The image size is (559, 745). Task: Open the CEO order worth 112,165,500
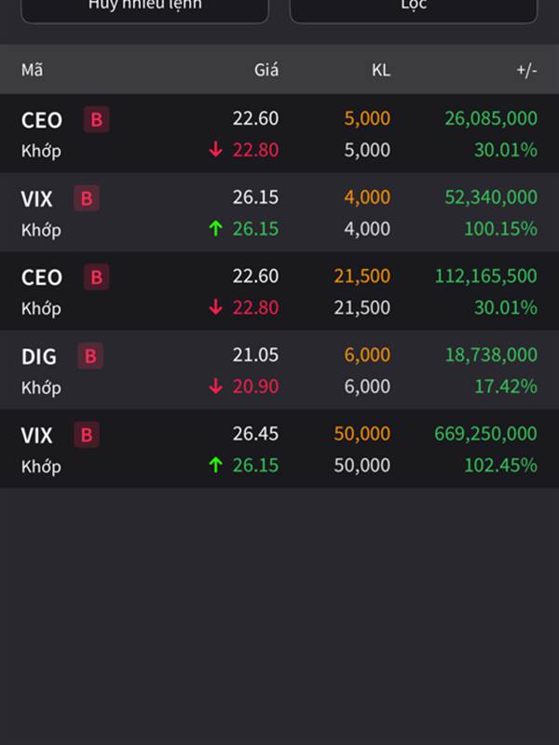(279, 291)
